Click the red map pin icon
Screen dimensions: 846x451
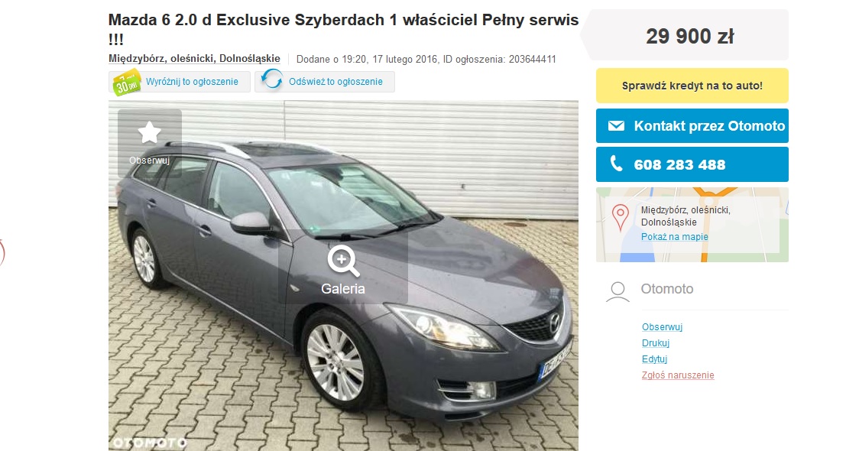tap(621, 218)
